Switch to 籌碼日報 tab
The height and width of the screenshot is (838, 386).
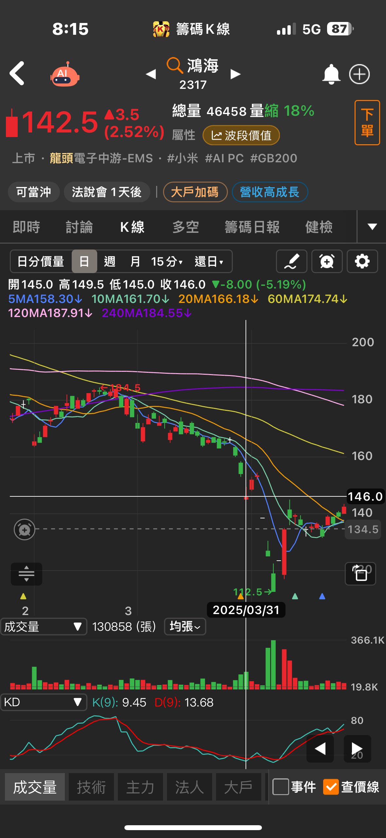[252, 227]
